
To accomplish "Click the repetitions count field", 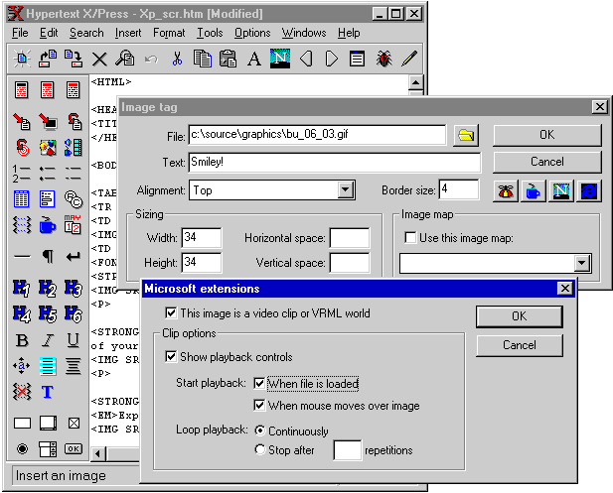I will 347,450.
